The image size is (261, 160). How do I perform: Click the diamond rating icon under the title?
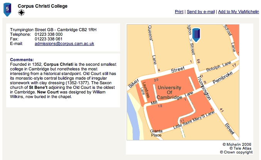pyautogui.click(x=21, y=13)
